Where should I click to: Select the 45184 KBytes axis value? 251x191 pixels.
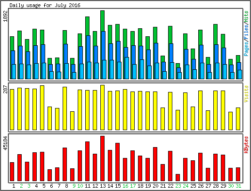(x=5, y=143)
